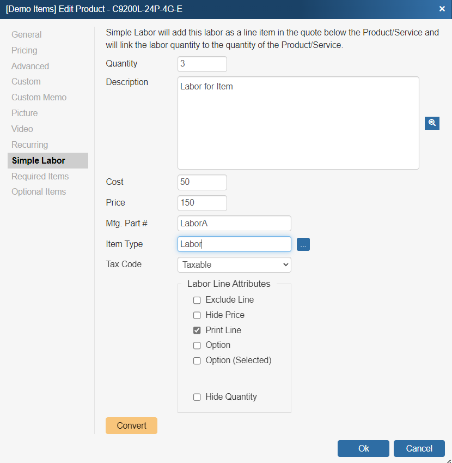Open Item Type lookup ellipsis button
The width and height of the screenshot is (452, 463).
(x=303, y=245)
